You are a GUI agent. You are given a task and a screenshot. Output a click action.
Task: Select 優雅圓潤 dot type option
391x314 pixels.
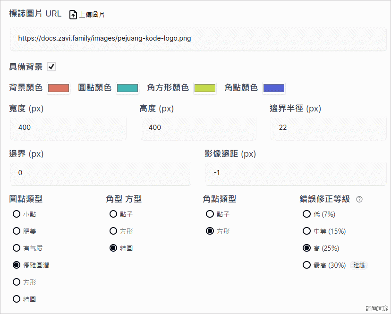17,265
